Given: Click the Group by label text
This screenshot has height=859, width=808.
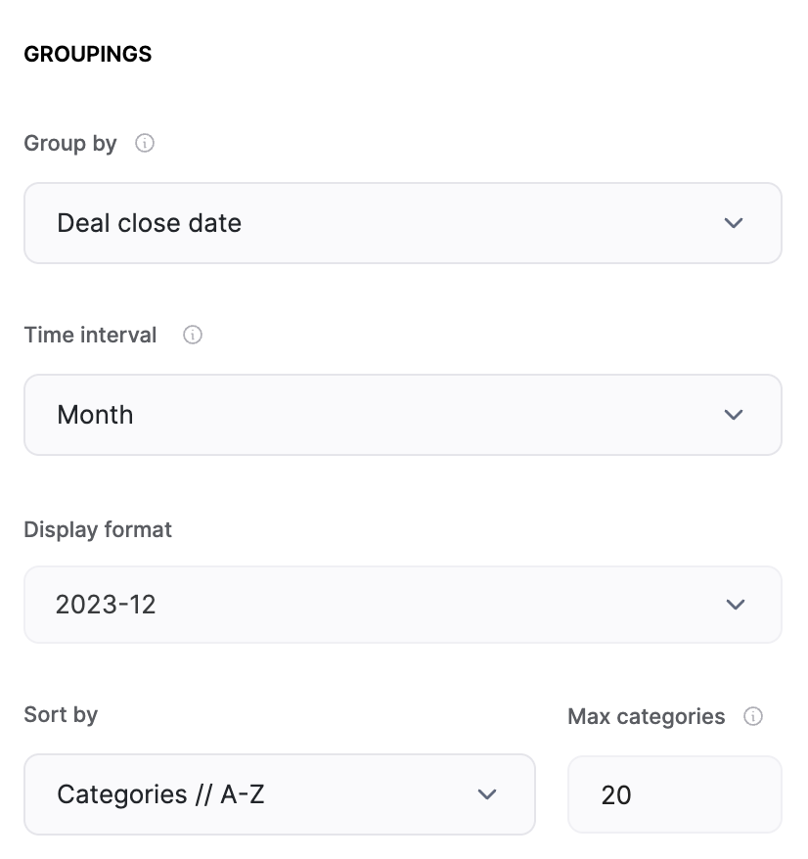Looking at the screenshot, I should click(x=70, y=144).
